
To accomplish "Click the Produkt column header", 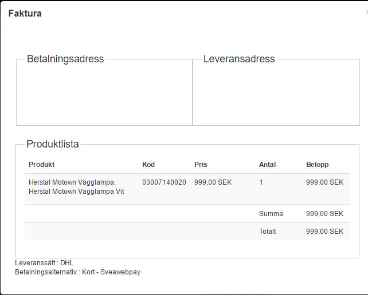I will tap(41, 165).
